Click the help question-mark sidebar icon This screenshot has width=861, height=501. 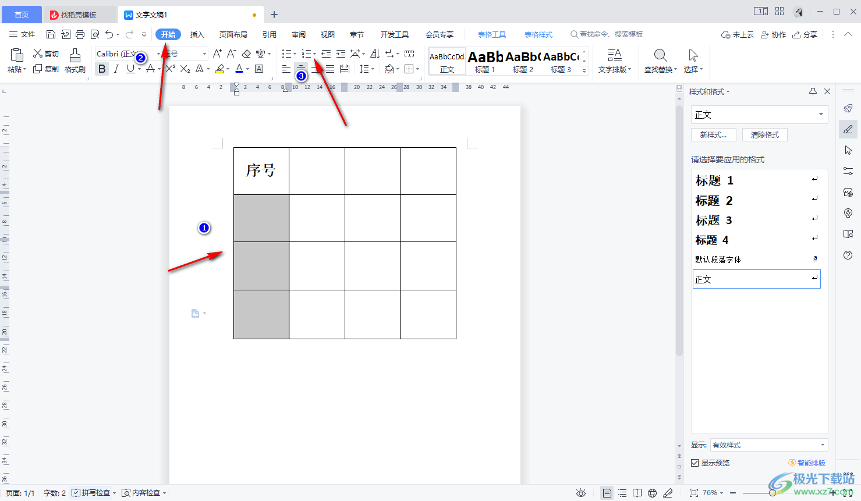(x=848, y=255)
